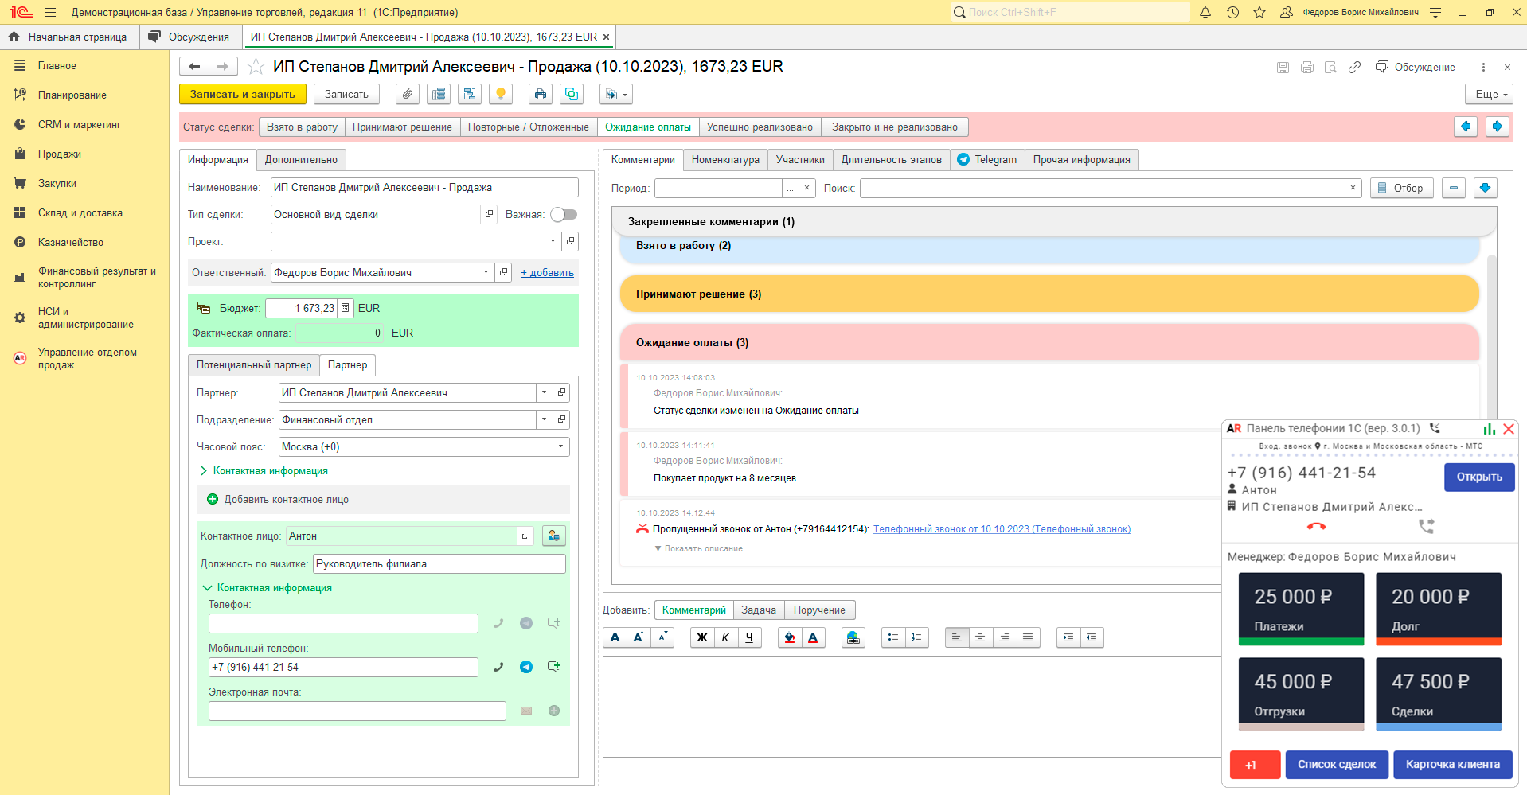Open statistics bar chart icon in telephony panel
The height and width of the screenshot is (795, 1527).
click(x=1489, y=428)
